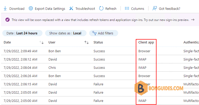Click the Status column header
Image resolution: width=199 pixels, height=105 pixels.
pos(98,42)
